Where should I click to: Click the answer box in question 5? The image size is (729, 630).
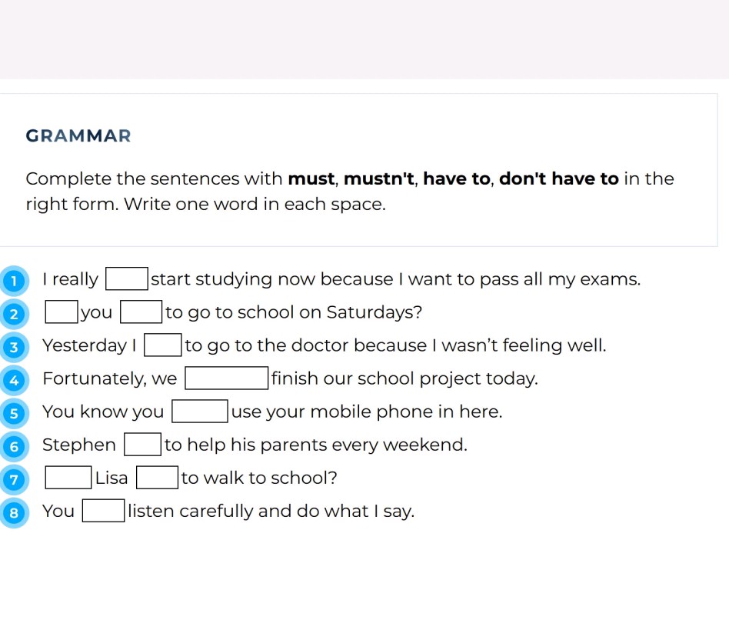(x=199, y=410)
